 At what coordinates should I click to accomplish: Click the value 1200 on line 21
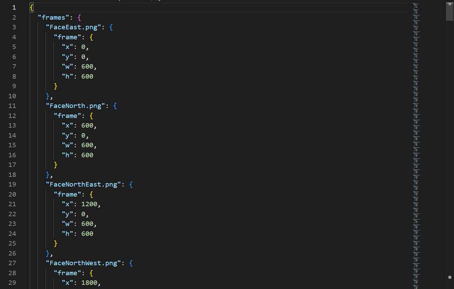tap(89, 204)
